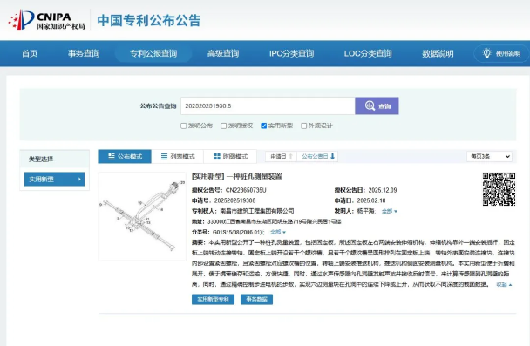
Task: Click the application number 2025202519308
Action: coord(234,200)
